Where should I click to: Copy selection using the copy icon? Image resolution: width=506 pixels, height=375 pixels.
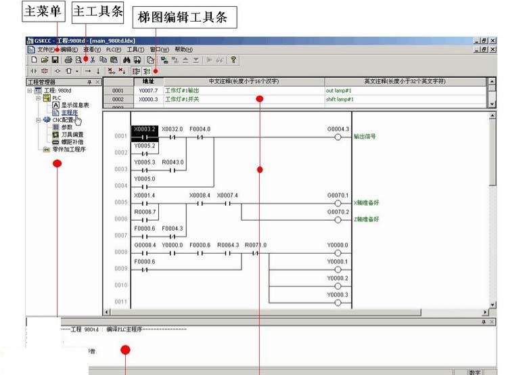103,60
